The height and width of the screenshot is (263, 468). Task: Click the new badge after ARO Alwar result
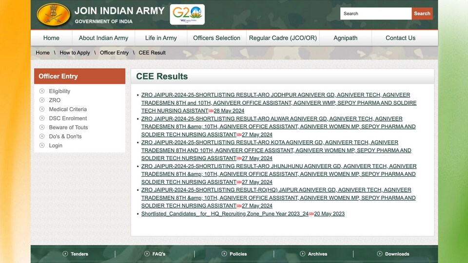[x=239, y=135]
